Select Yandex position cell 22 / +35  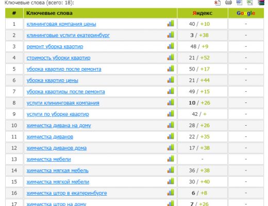[203, 136]
